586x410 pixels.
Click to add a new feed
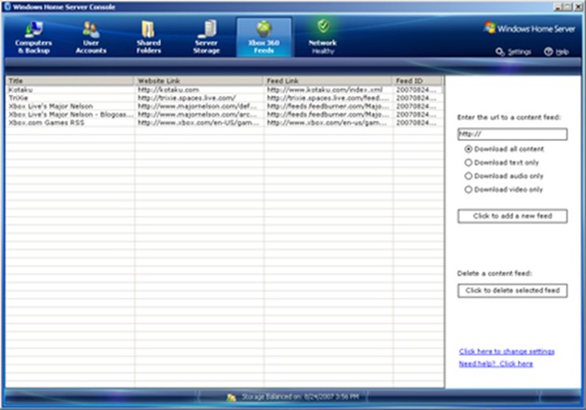coord(513,216)
